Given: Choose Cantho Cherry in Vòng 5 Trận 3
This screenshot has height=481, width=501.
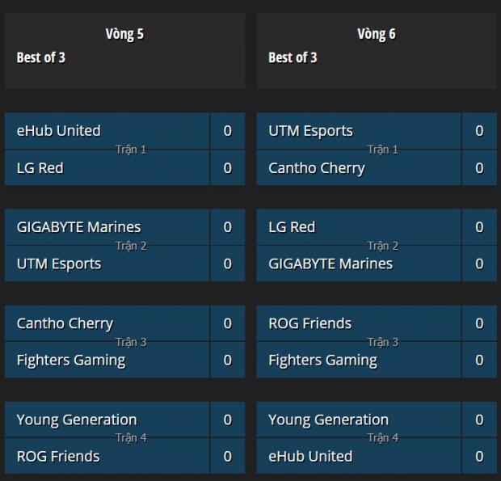Looking at the screenshot, I should click(65, 323).
